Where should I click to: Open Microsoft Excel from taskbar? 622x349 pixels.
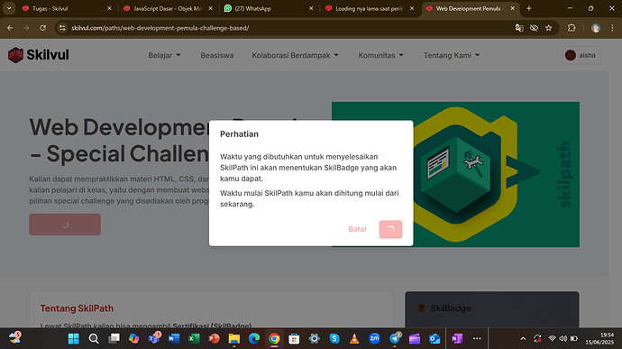(194, 339)
